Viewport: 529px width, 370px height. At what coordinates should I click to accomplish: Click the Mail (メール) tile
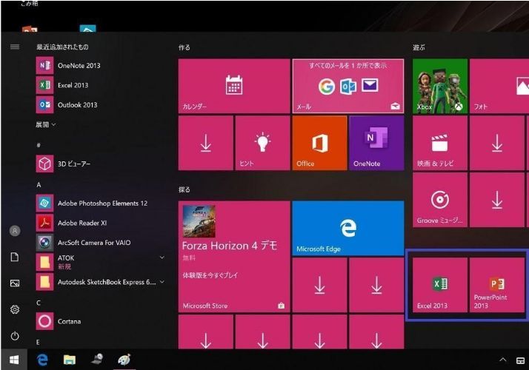point(347,86)
